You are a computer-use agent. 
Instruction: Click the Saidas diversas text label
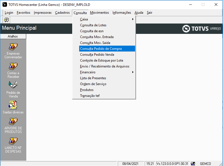13,112
